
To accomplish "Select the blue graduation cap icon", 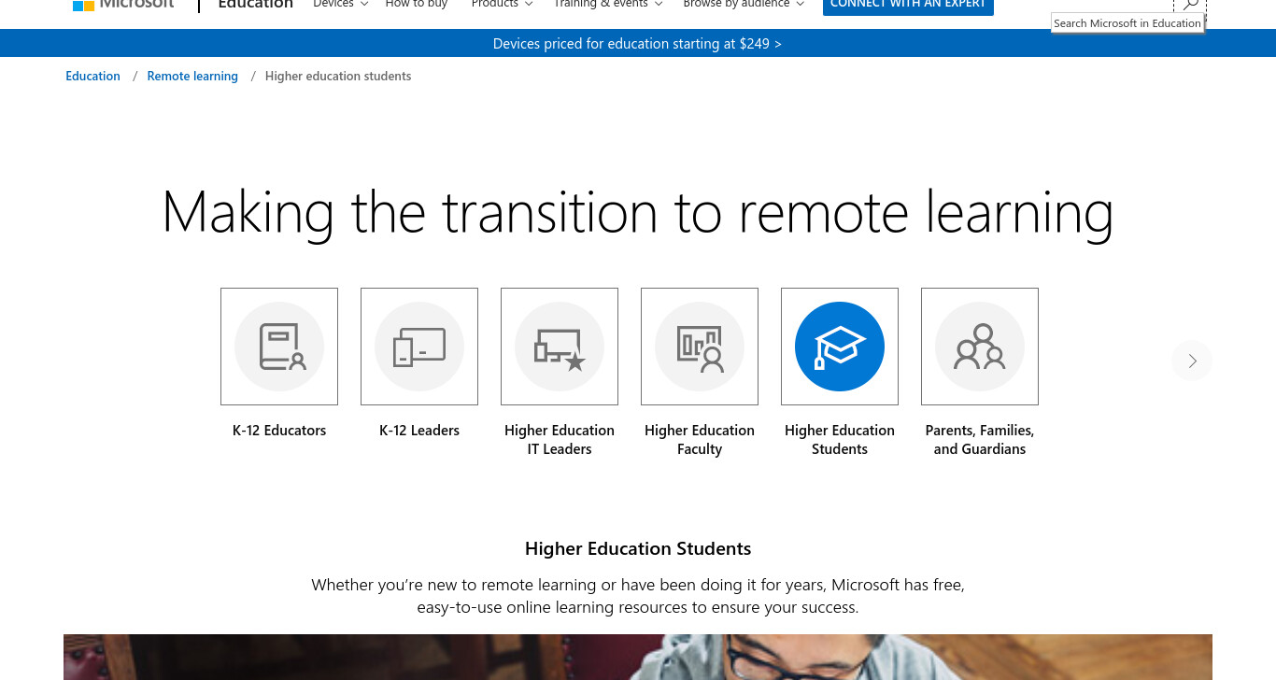I will tap(840, 347).
